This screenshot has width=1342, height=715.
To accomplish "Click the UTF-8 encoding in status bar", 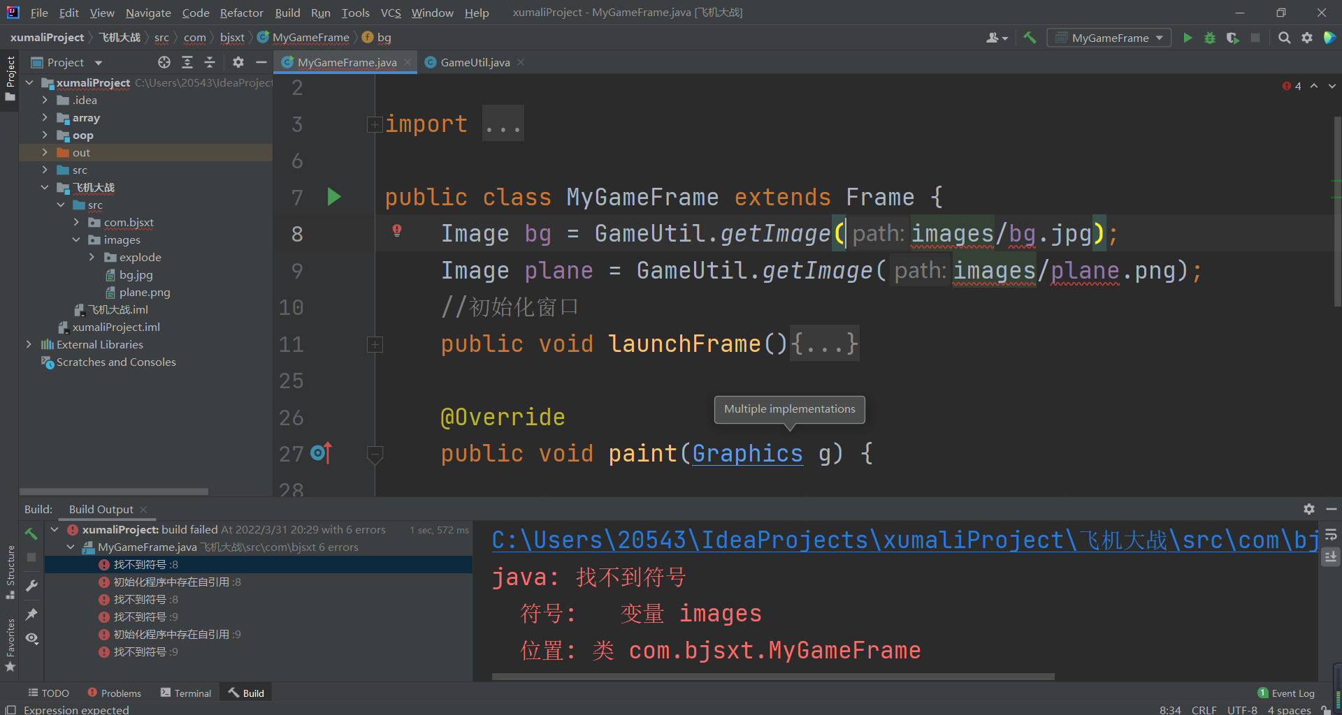I will point(1242,709).
